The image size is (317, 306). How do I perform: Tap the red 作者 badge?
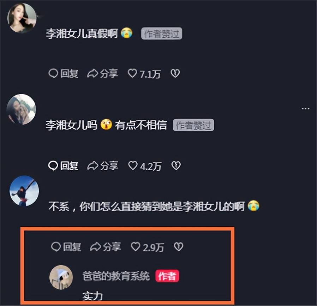[x=167, y=276]
